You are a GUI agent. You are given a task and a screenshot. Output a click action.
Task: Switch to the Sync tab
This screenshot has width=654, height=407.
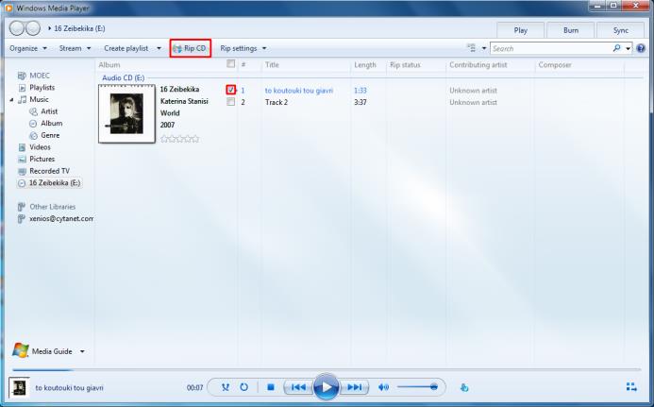[x=621, y=30]
